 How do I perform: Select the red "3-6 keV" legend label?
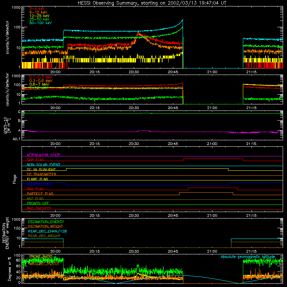[37, 9]
